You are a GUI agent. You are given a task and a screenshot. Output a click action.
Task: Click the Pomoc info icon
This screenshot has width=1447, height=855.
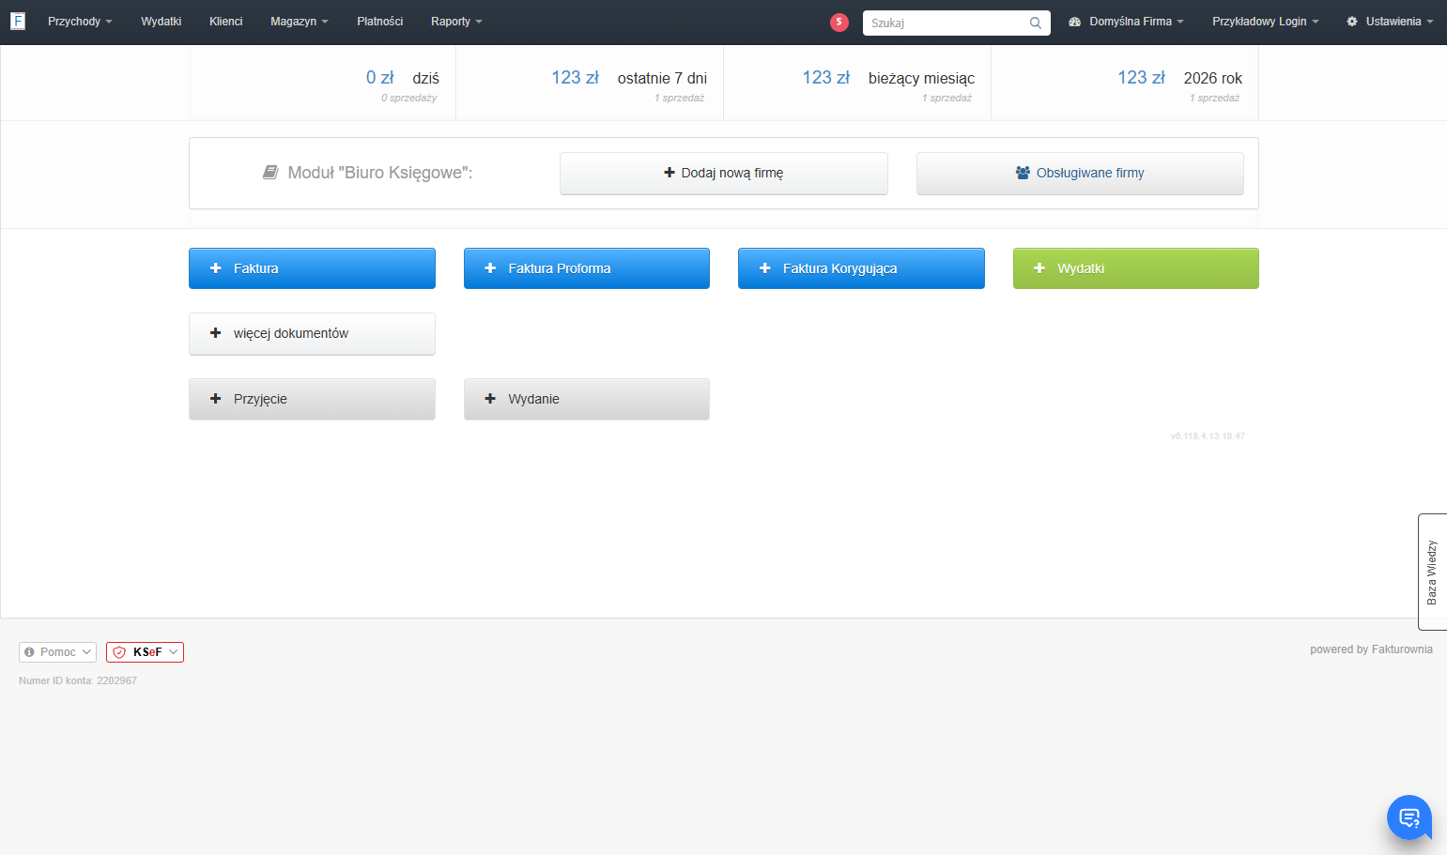point(29,652)
